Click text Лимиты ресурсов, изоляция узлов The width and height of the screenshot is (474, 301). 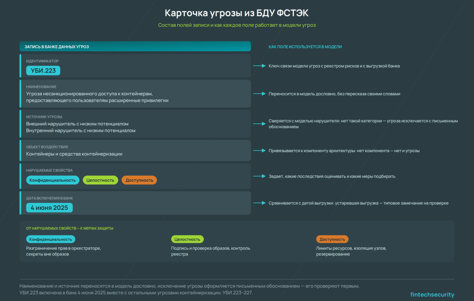coord(351,251)
